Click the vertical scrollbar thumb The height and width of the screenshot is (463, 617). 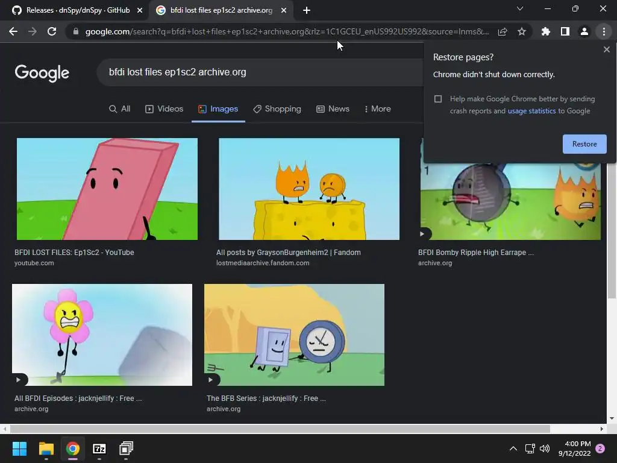(612, 231)
